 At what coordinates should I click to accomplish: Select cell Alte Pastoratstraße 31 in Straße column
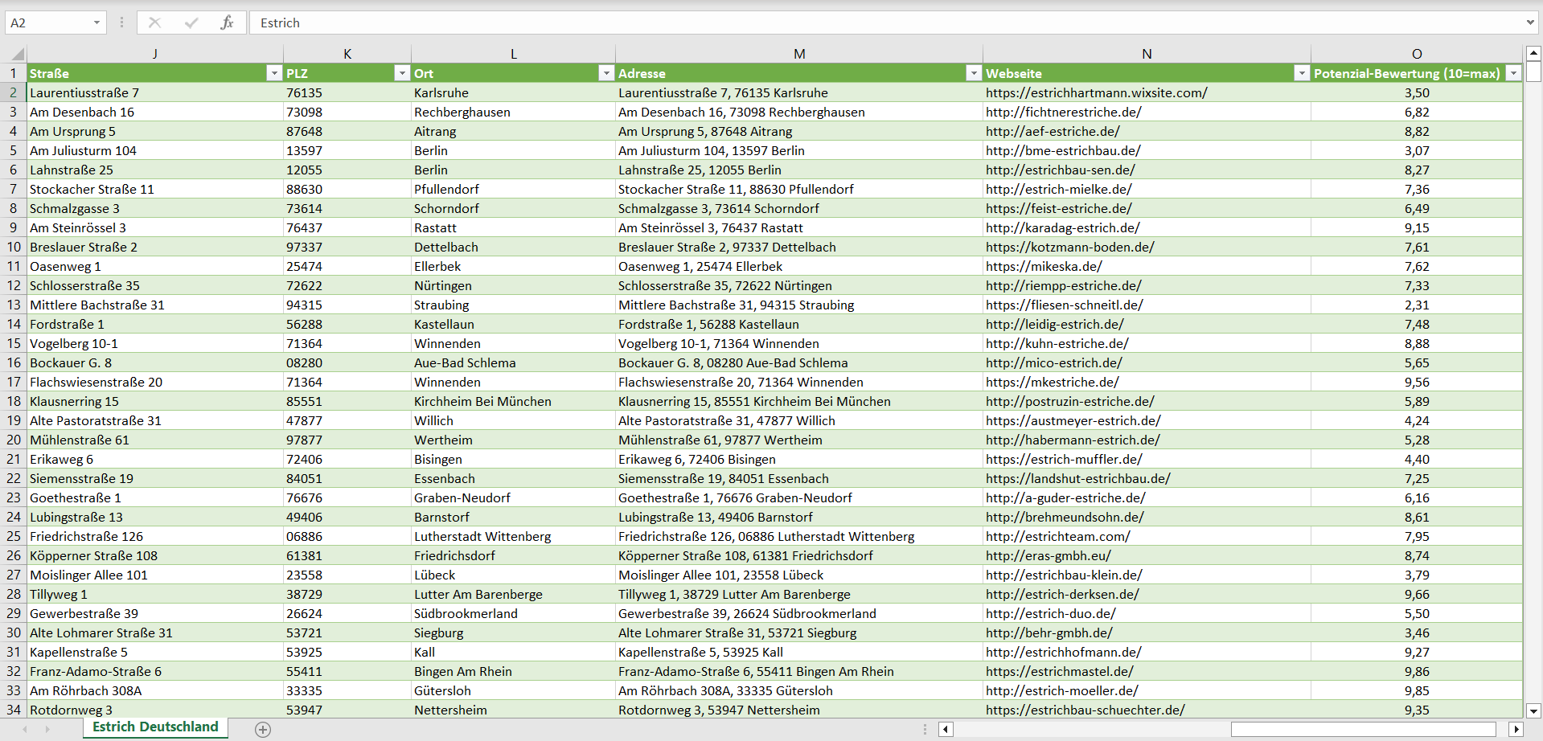click(155, 420)
